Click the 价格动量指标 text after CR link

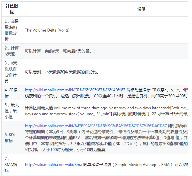(138, 90)
